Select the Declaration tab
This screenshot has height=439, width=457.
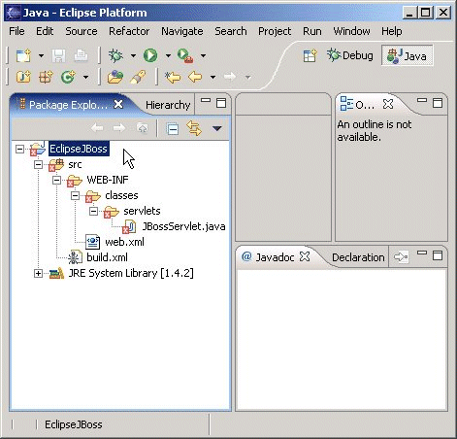point(358,257)
